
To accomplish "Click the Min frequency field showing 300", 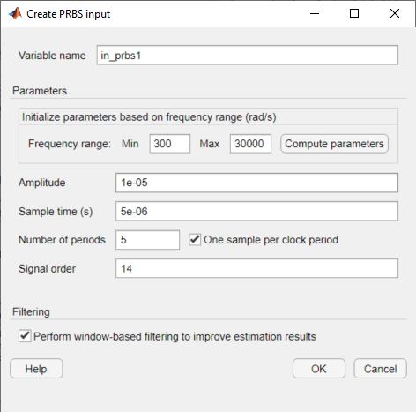I will [170, 144].
